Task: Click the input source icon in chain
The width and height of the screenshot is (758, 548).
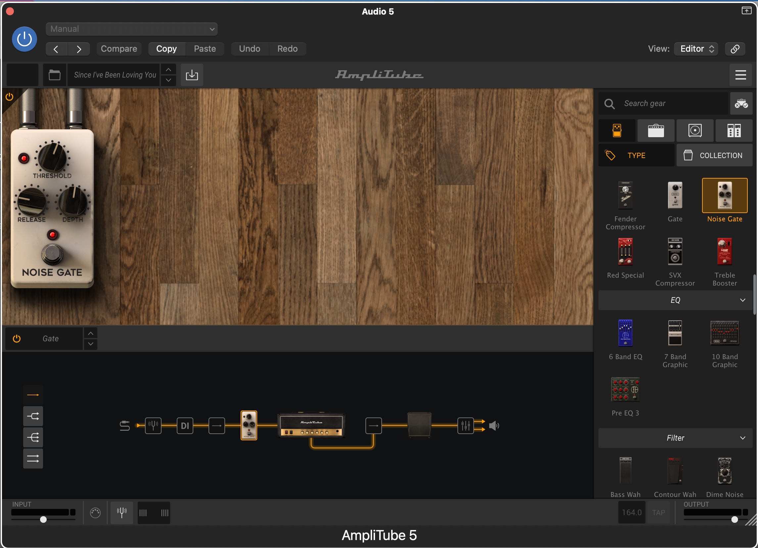Action: click(125, 425)
